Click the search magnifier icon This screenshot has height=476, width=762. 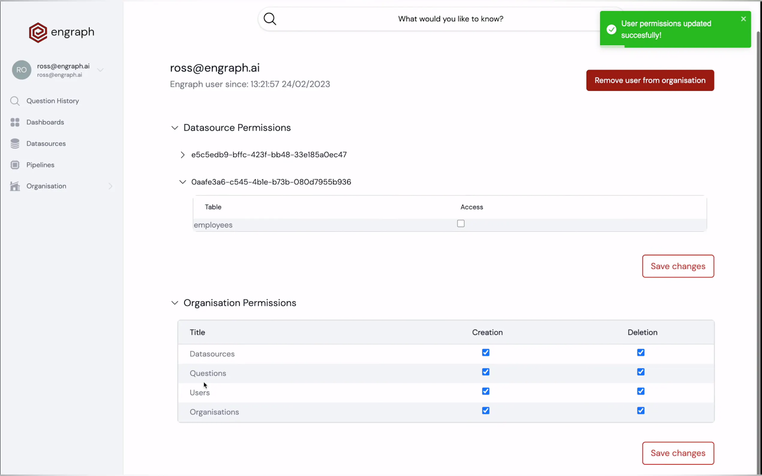[x=270, y=19]
